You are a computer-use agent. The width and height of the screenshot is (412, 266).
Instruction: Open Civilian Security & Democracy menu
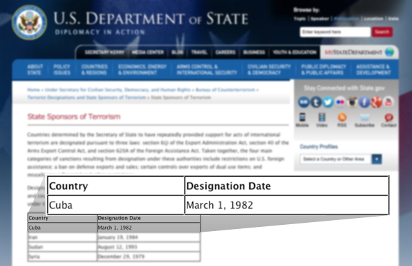[269, 69]
